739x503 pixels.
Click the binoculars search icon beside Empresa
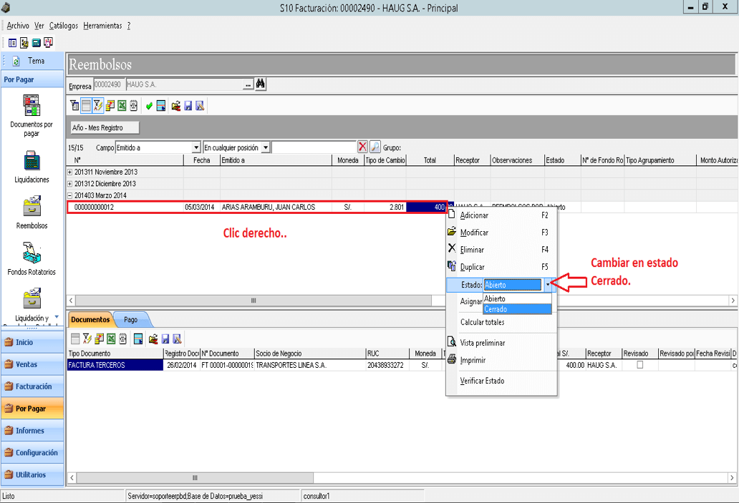[260, 84]
